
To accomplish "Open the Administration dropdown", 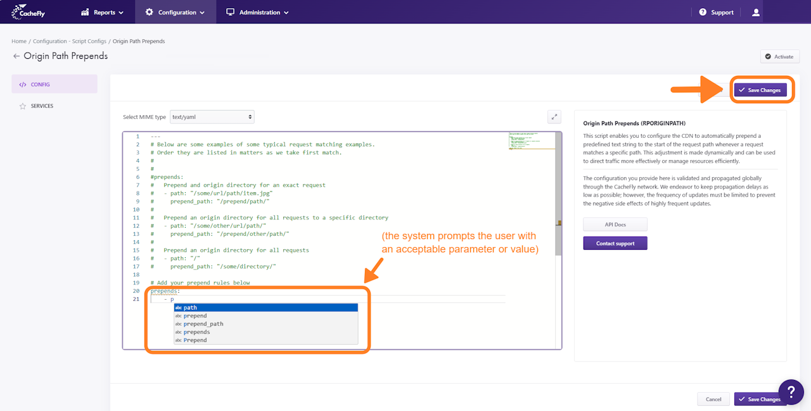I will pos(257,12).
